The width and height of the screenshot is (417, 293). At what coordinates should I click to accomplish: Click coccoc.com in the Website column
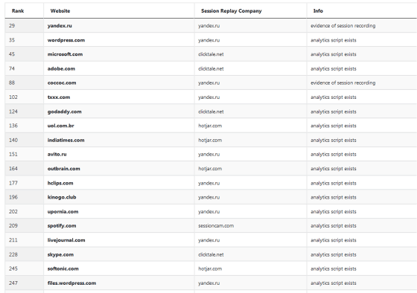[62, 83]
